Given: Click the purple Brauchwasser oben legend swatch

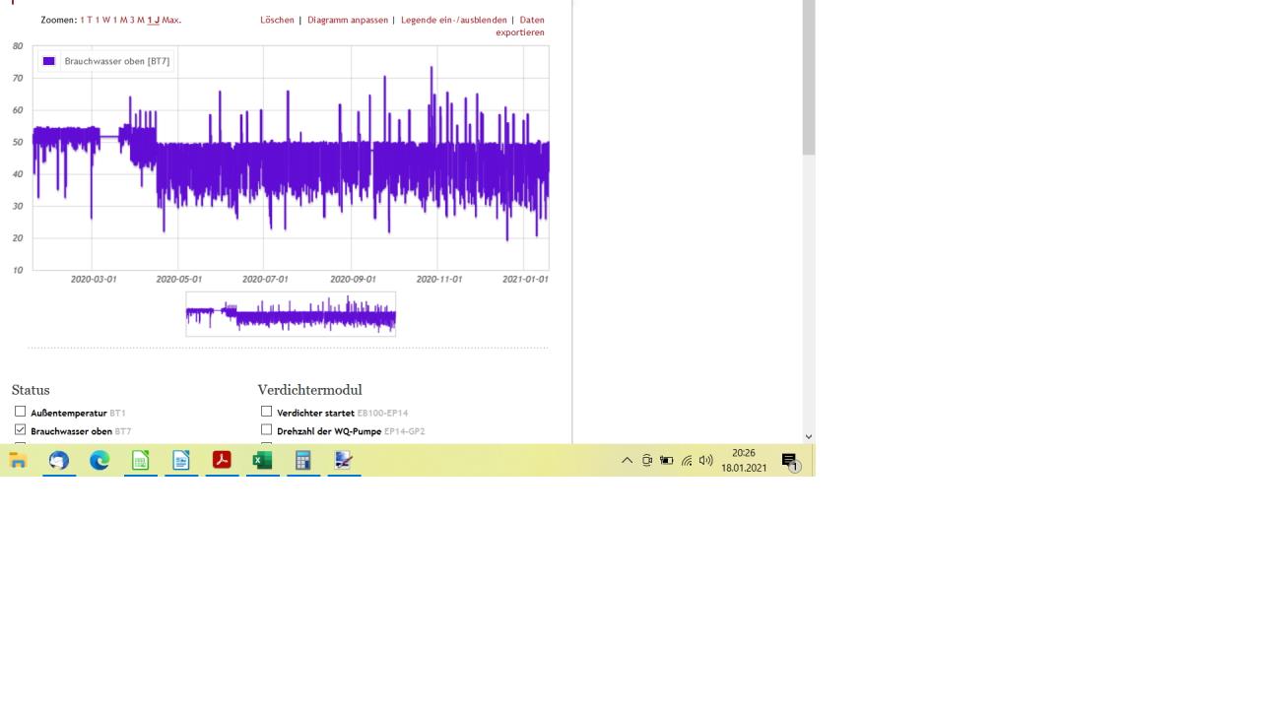Looking at the screenshot, I should [x=49, y=61].
